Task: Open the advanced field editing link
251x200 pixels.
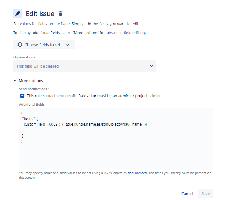Action: 125,33
